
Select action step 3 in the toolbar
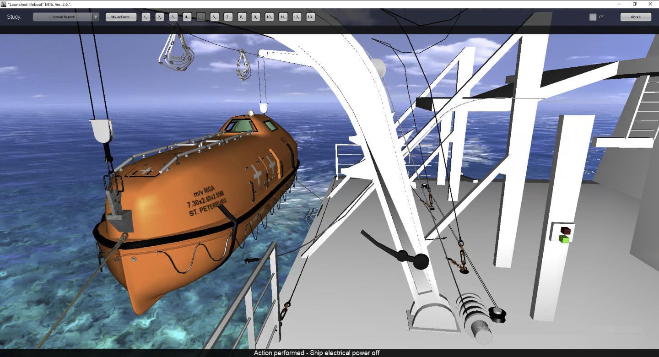click(173, 17)
